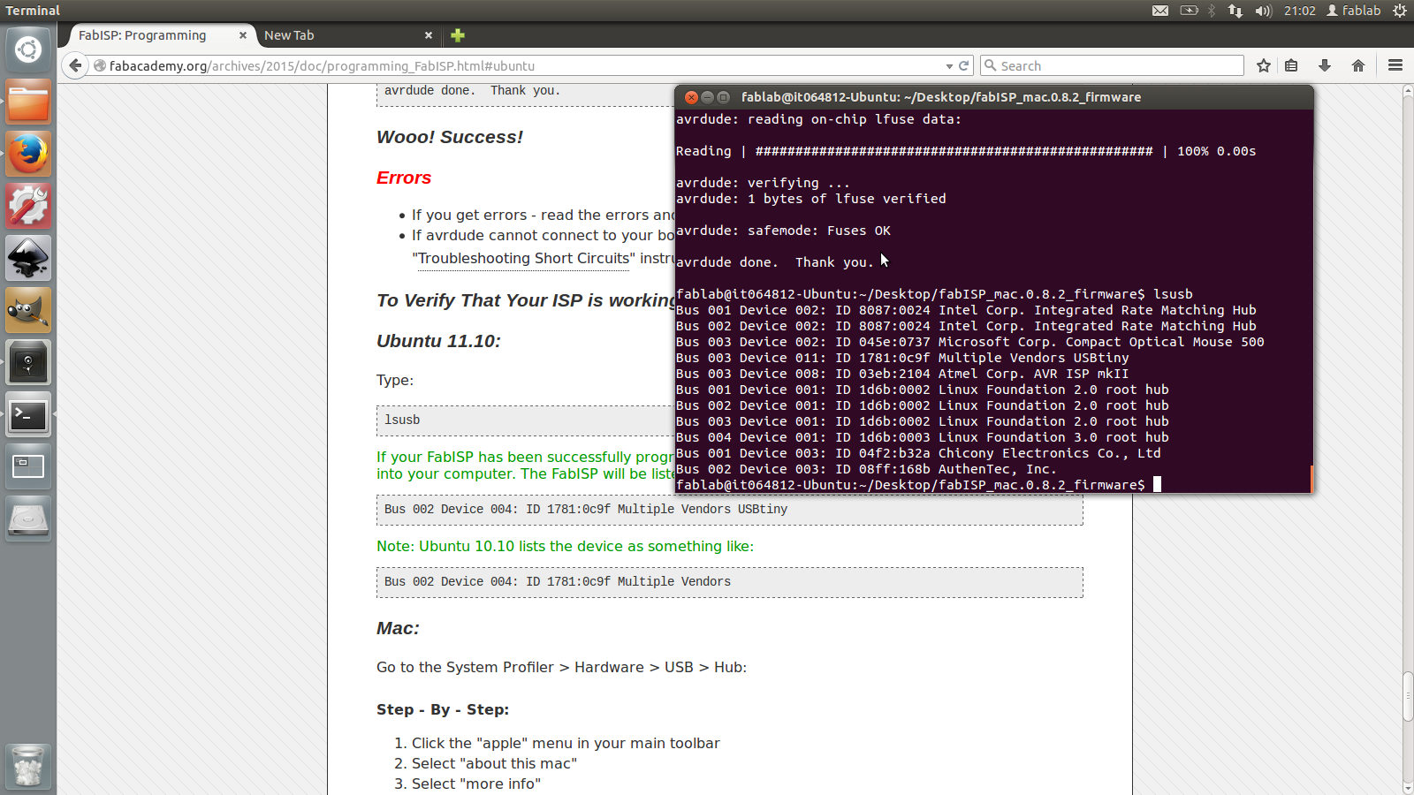Open the network connections indicator
The width and height of the screenshot is (1414, 795).
[1235, 11]
